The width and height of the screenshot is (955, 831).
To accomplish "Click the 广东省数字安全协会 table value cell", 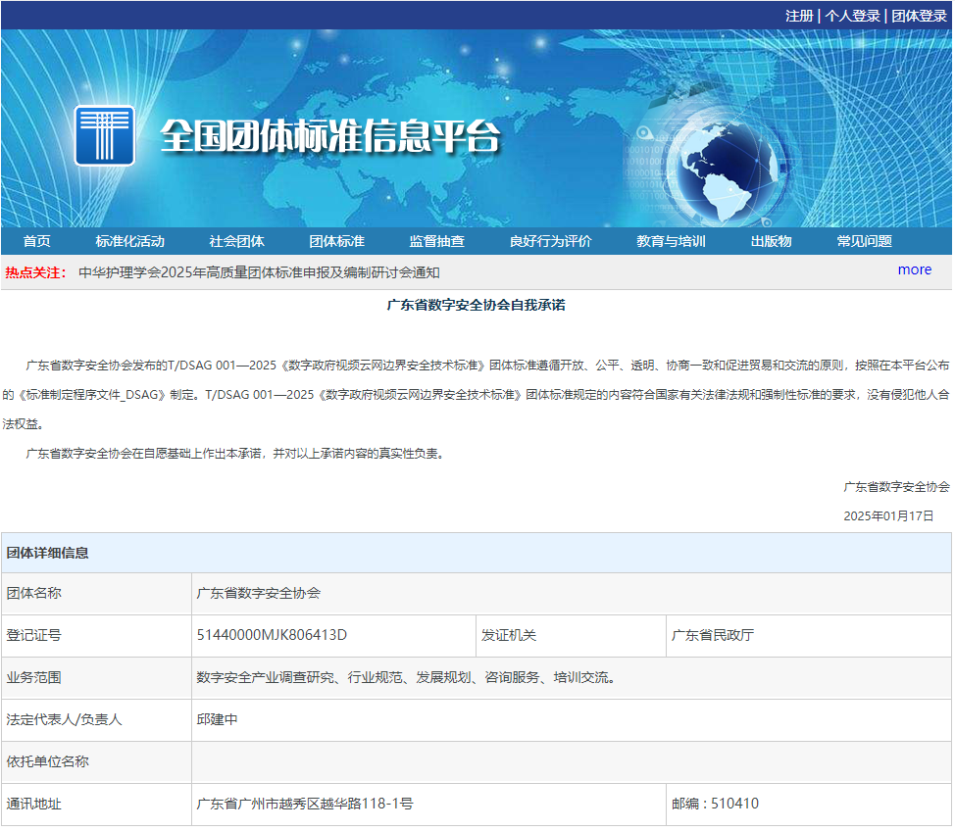I will click(x=572, y=594).
